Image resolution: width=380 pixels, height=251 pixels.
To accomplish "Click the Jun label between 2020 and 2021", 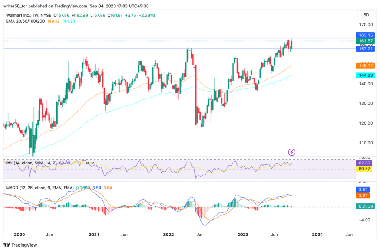I will (49, 235).
